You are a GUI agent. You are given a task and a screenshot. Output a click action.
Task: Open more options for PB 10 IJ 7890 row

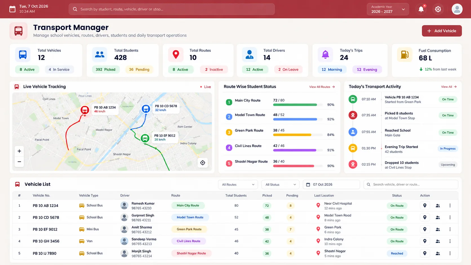(450, 253)
